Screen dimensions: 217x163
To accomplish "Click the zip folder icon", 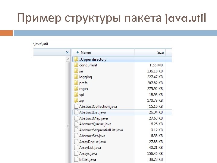I will click(x=76, y=101).
